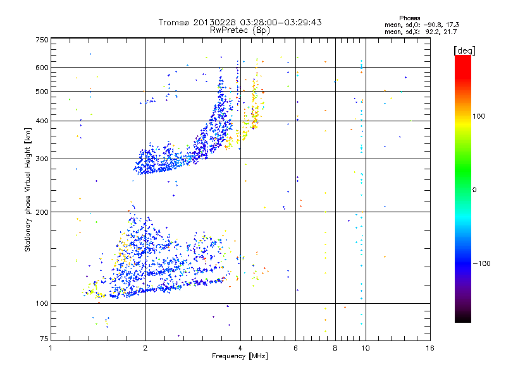This screenshot has height=379, width=506.
Task: Click the y-axis tick label '200'
Action: point(42,212)
